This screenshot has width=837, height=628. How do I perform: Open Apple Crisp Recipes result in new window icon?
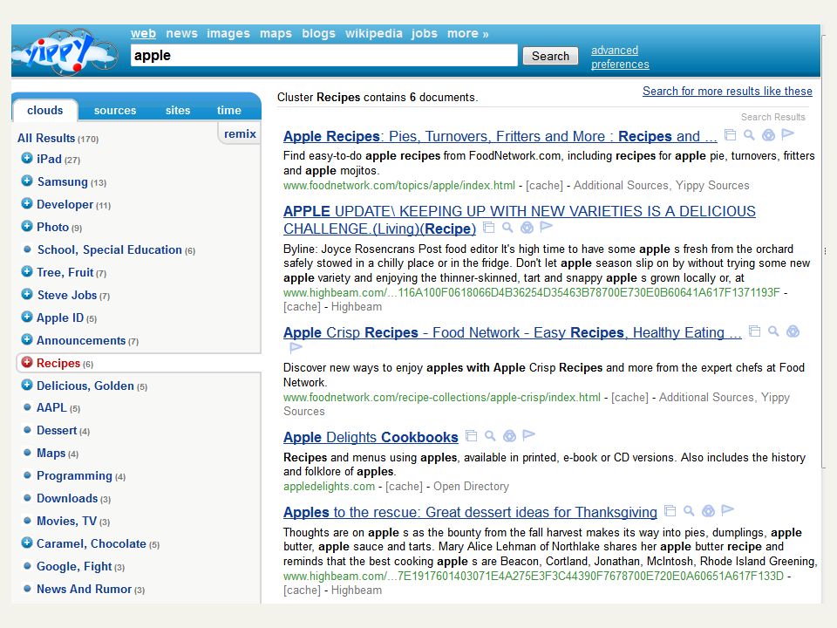click(754, 331)
